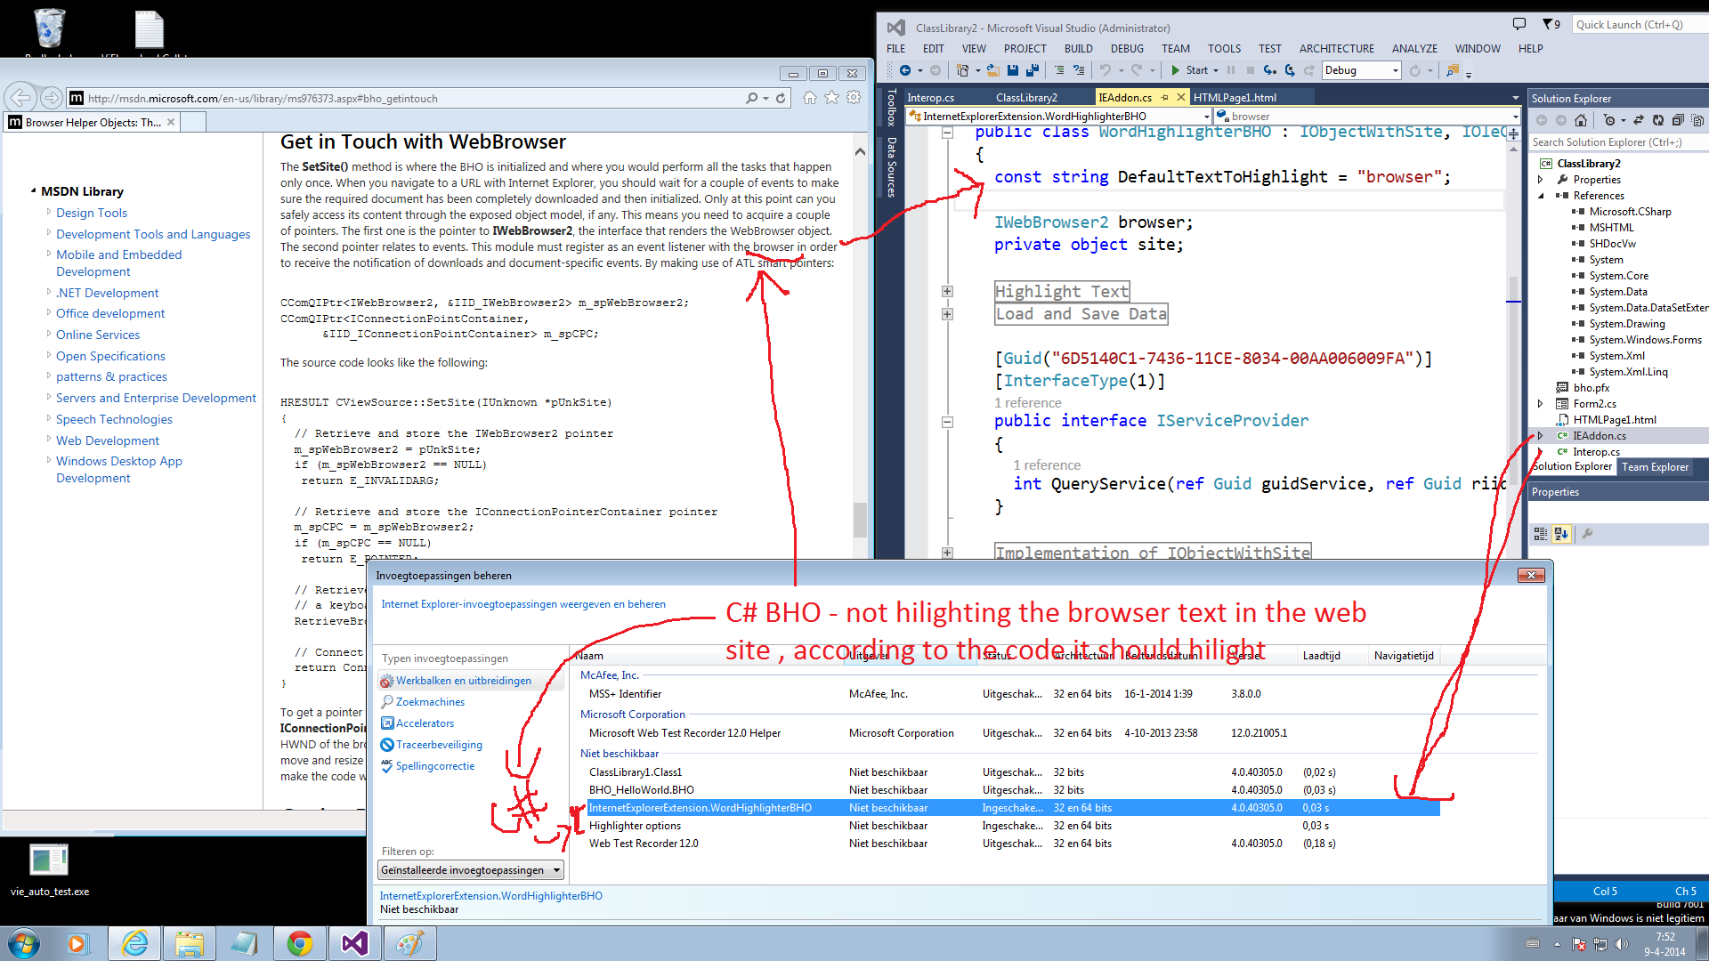Click the Visual Studio taskbar icon

[x=354, y=943]
